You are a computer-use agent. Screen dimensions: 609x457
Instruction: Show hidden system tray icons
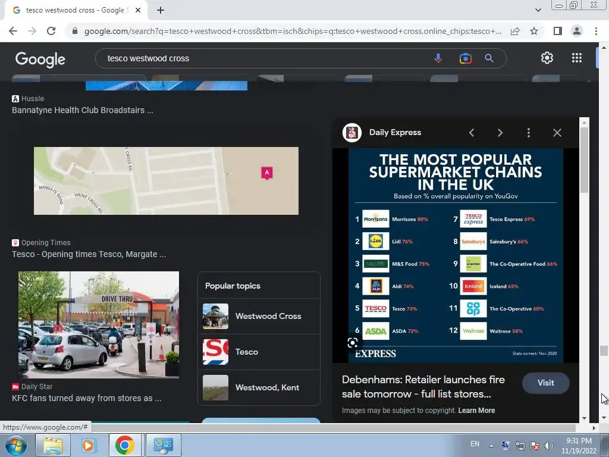pos(491,445)
